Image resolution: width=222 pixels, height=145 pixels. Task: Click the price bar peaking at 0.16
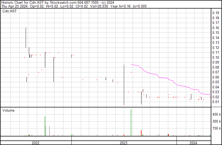click(26, 37)
